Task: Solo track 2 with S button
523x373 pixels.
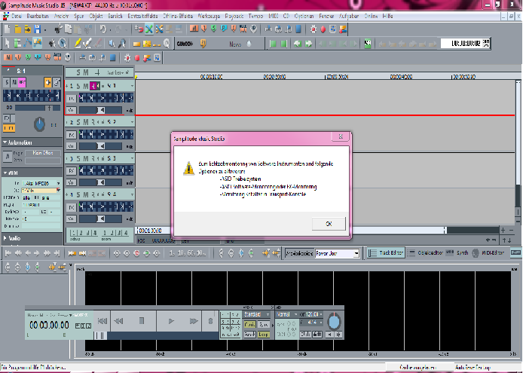Action: (78, 122)
